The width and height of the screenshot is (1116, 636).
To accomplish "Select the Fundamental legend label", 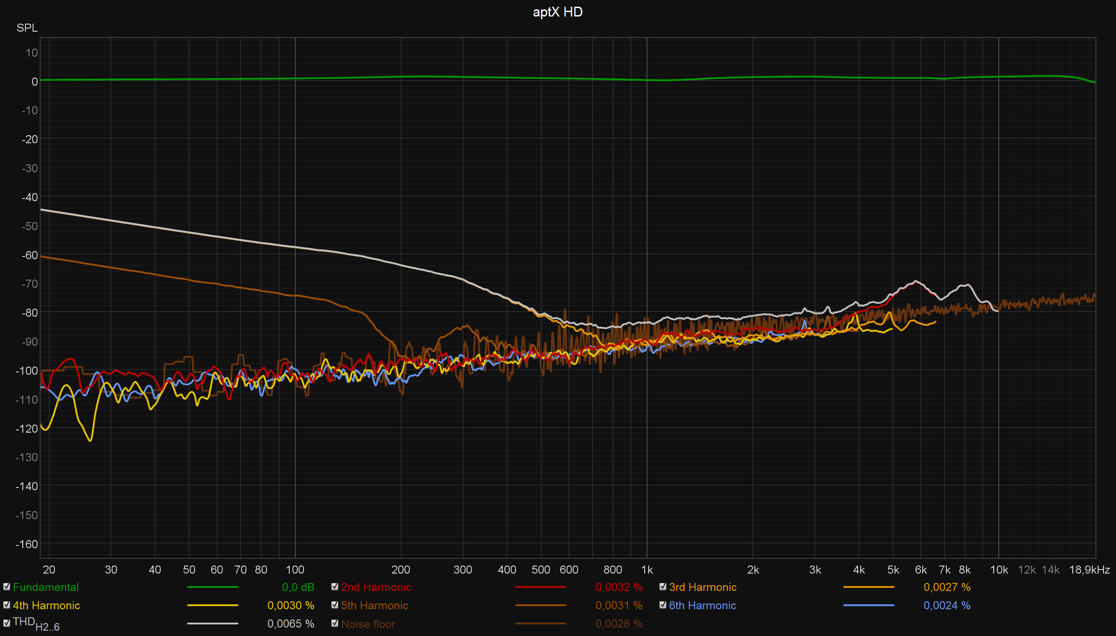I will (46, 587).
